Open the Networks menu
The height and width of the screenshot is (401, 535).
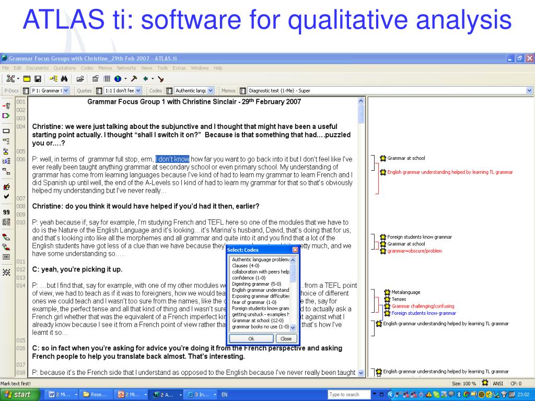(126, 68)
